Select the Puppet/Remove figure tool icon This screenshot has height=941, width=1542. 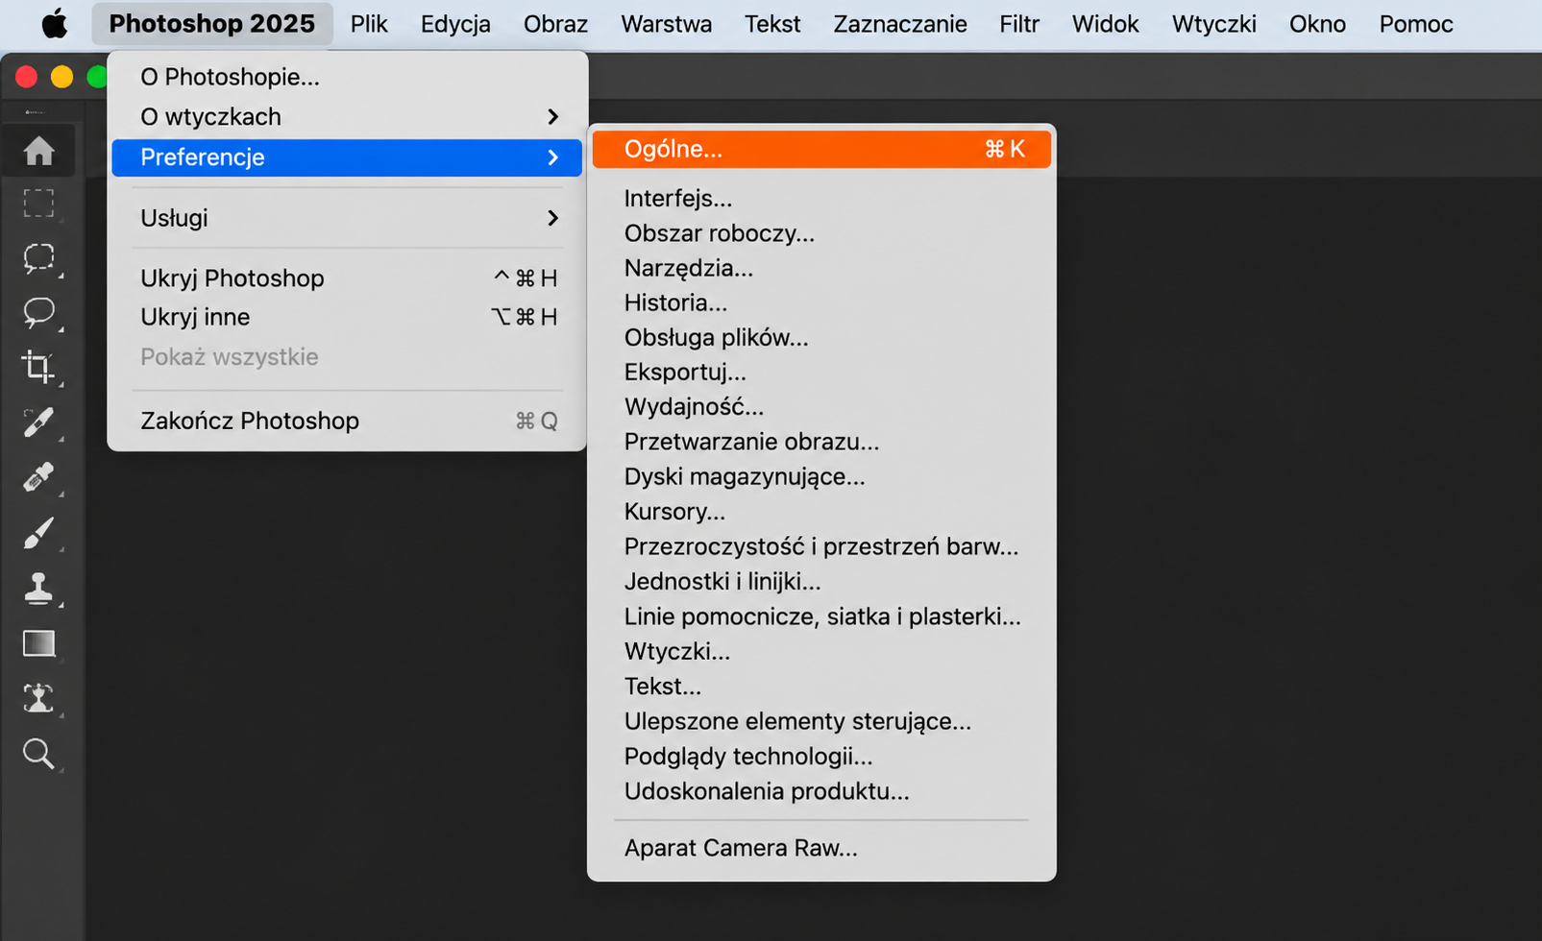click(x=38, y=698)
